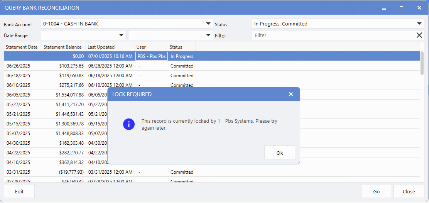Image resolution: width=429 pixels, height=203 pixels.
Task: Click into the Filter text field
Action: click(332, 35)
